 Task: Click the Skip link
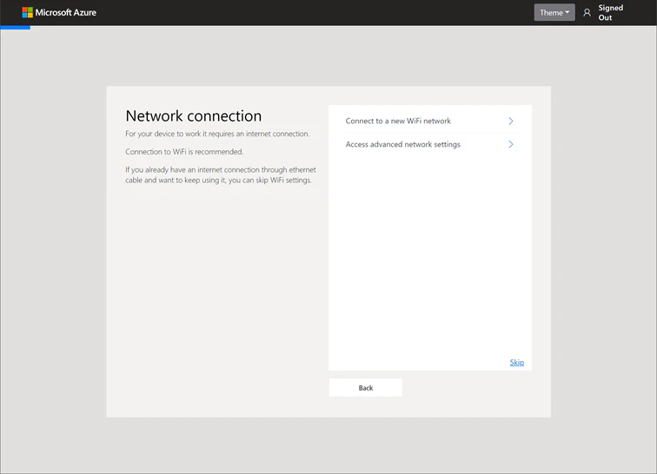(x=516, y=363)
